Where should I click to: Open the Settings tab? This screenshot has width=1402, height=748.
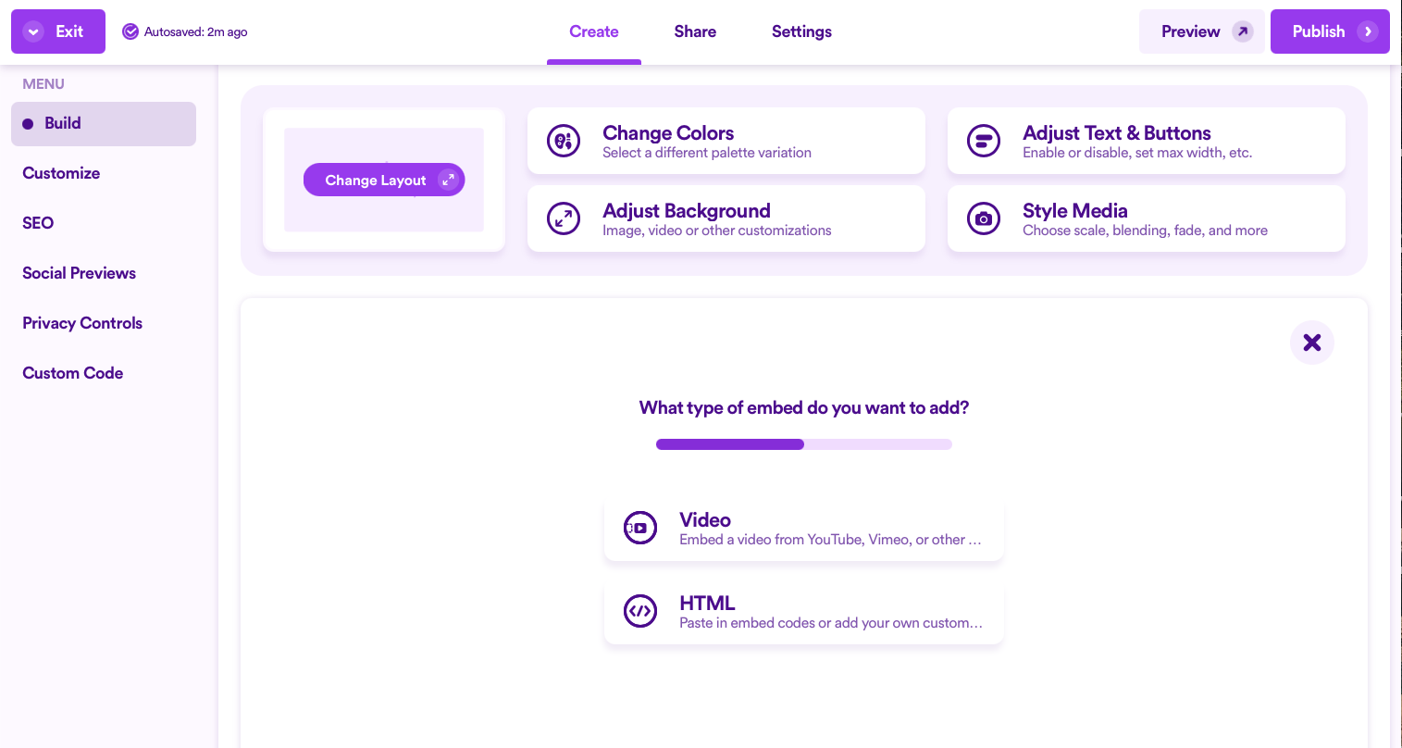[x=801, y=31]
